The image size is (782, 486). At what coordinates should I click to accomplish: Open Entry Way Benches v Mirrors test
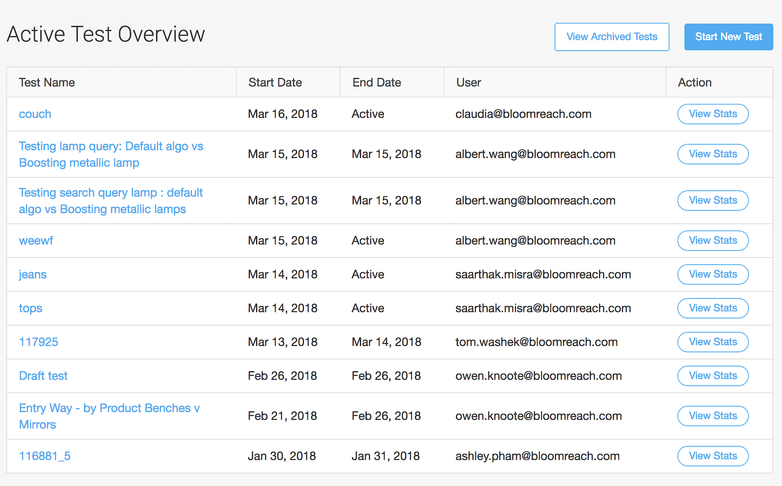pos(109,416)
